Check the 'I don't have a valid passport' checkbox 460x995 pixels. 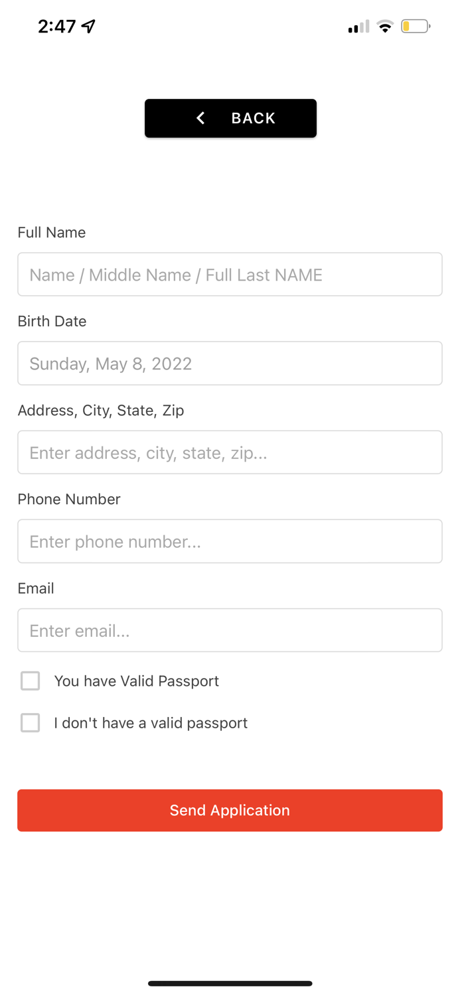pyautogui.click(x=30, y=723)
